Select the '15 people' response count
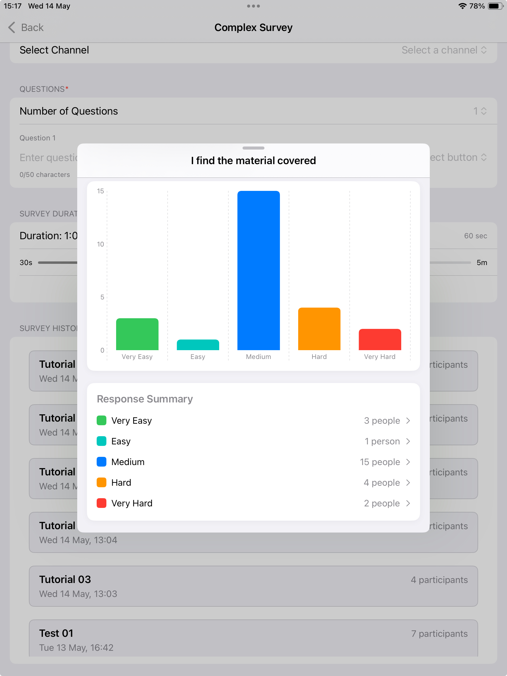 [380, 462]
